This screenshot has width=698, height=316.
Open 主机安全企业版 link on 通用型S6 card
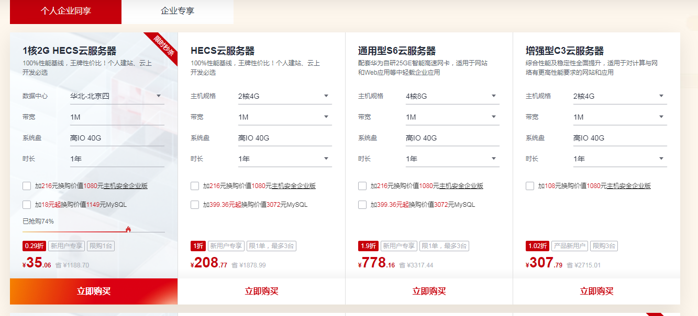(461, 186)
